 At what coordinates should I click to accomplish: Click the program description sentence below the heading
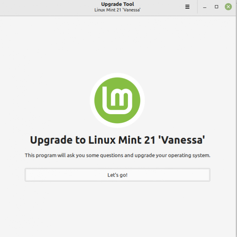[117, 155]
